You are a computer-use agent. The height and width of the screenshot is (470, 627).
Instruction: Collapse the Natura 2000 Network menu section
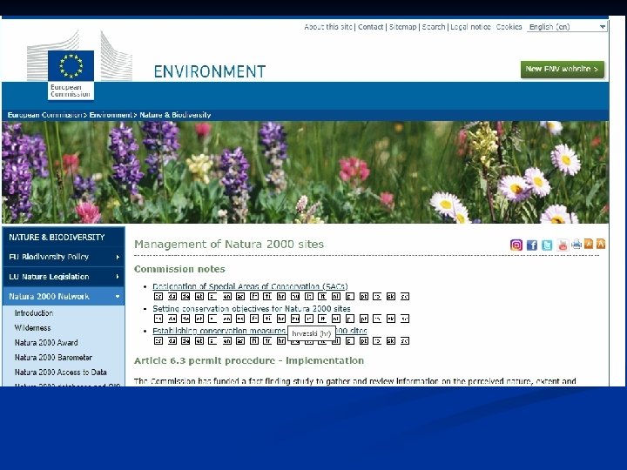pyautogui.click(x=118, y=297)
